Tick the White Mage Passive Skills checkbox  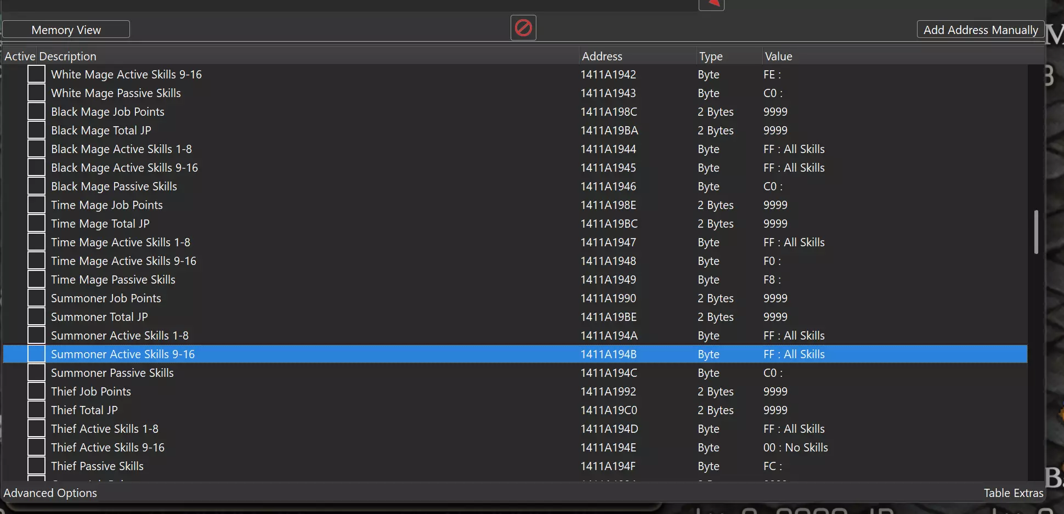37,93
